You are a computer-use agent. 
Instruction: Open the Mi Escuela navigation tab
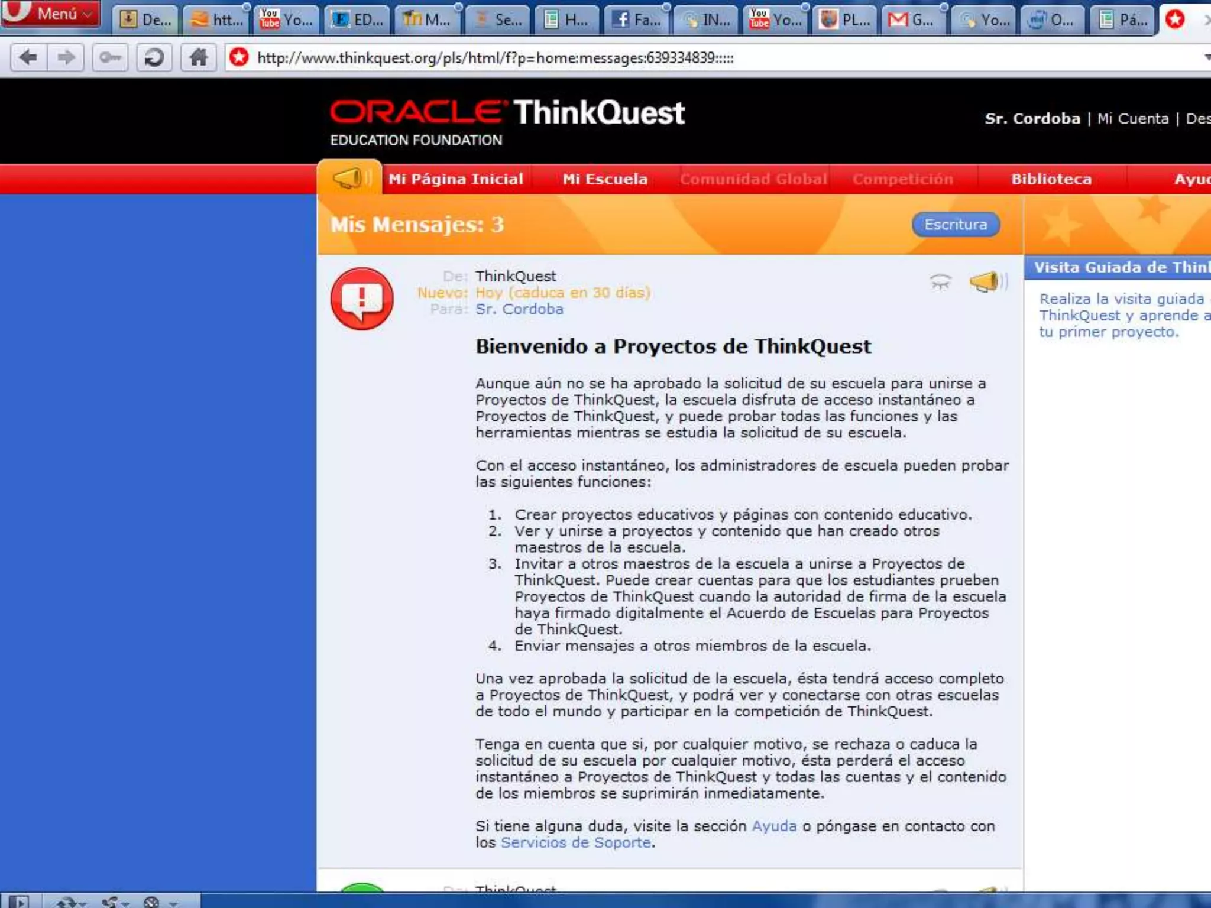tap(604, 179)
